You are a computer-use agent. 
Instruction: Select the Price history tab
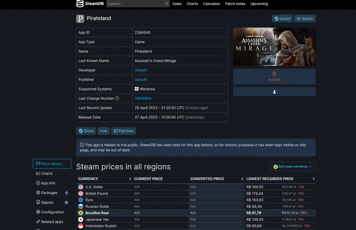click(52, 164)
